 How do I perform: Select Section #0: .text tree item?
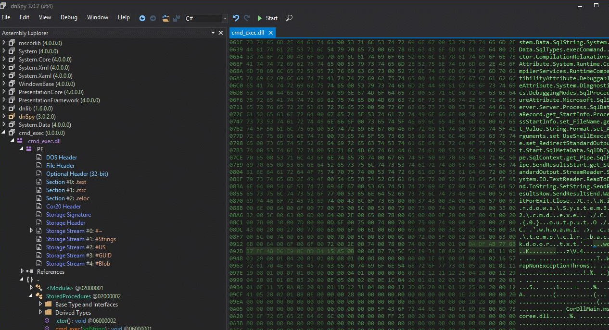[x=66, y=182]
